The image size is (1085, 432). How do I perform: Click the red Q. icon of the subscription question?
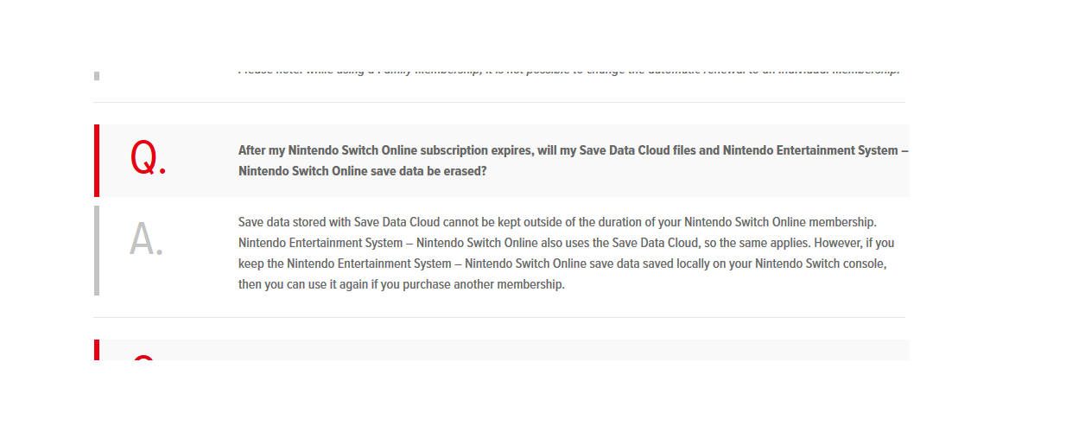[148, 160]
